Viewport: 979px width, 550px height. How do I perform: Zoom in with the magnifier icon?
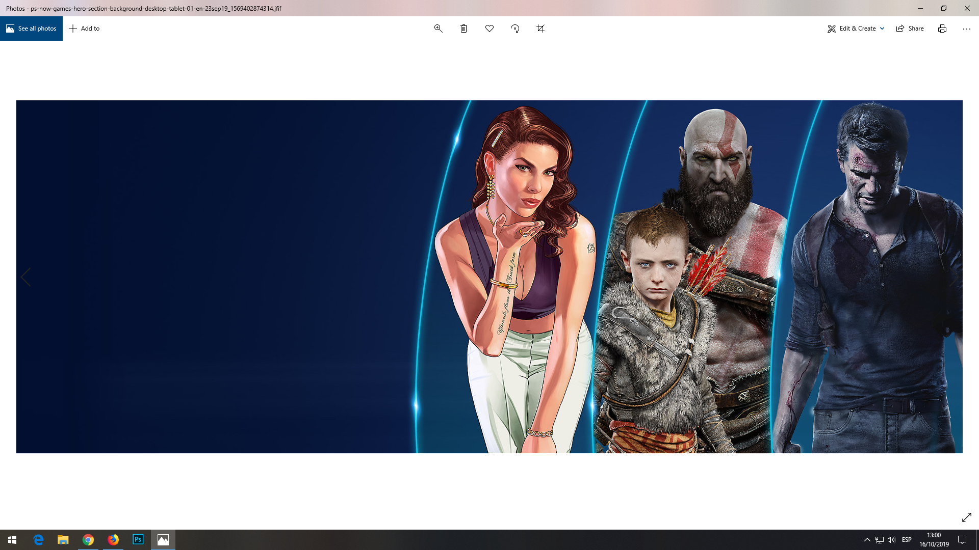point(438,29)
